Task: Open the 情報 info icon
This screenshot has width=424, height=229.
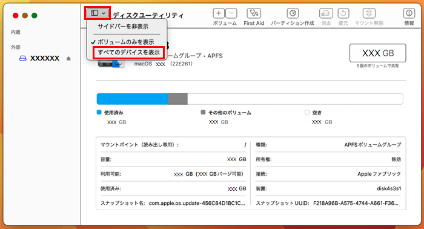Action: tap(409, 13)
